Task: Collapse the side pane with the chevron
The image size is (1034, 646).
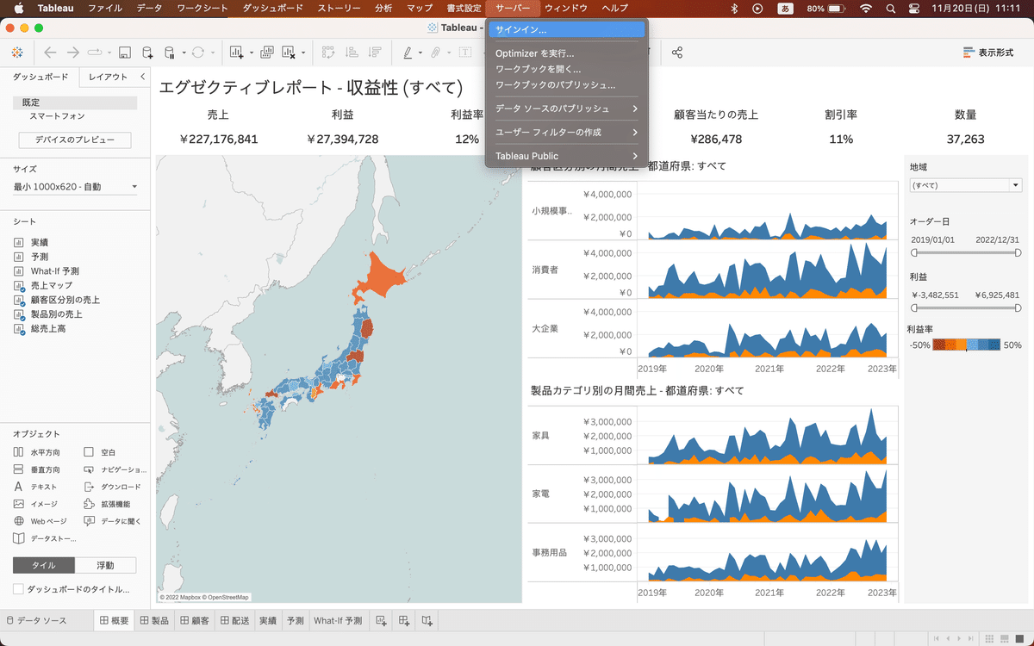Action: click(143, 77)
